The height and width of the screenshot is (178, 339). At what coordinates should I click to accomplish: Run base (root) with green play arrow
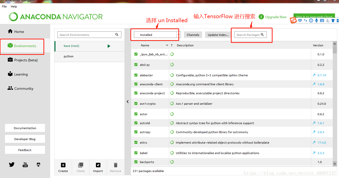(x=109, y=46)
